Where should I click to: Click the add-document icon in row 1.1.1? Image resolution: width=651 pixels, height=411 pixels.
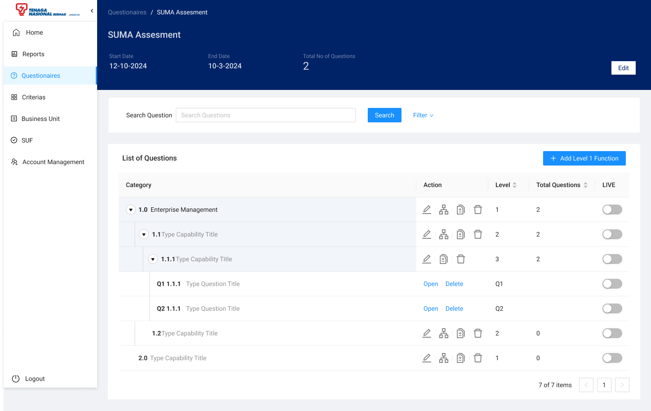[444, 259]
